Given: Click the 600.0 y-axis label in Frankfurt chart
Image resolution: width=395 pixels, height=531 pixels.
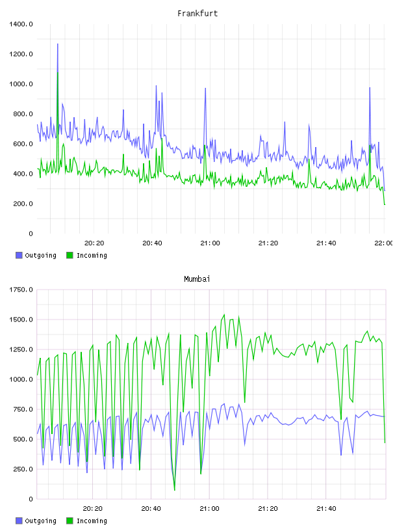Looking at the screenshot, I should pyautogui.click(x=23, y=144).
